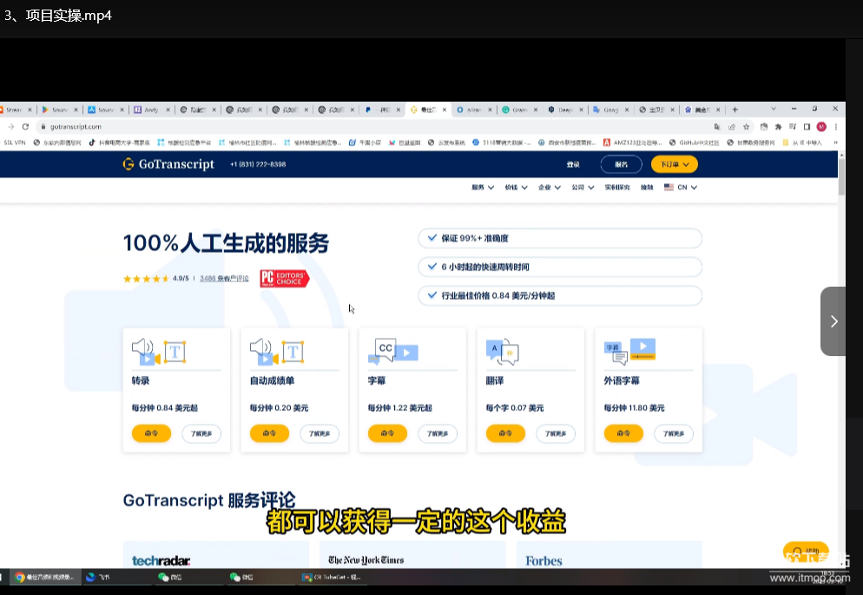This screenshot has height=595, width=863.
Task: Switch to the Goog translate tab
Action: click(611, 109)
